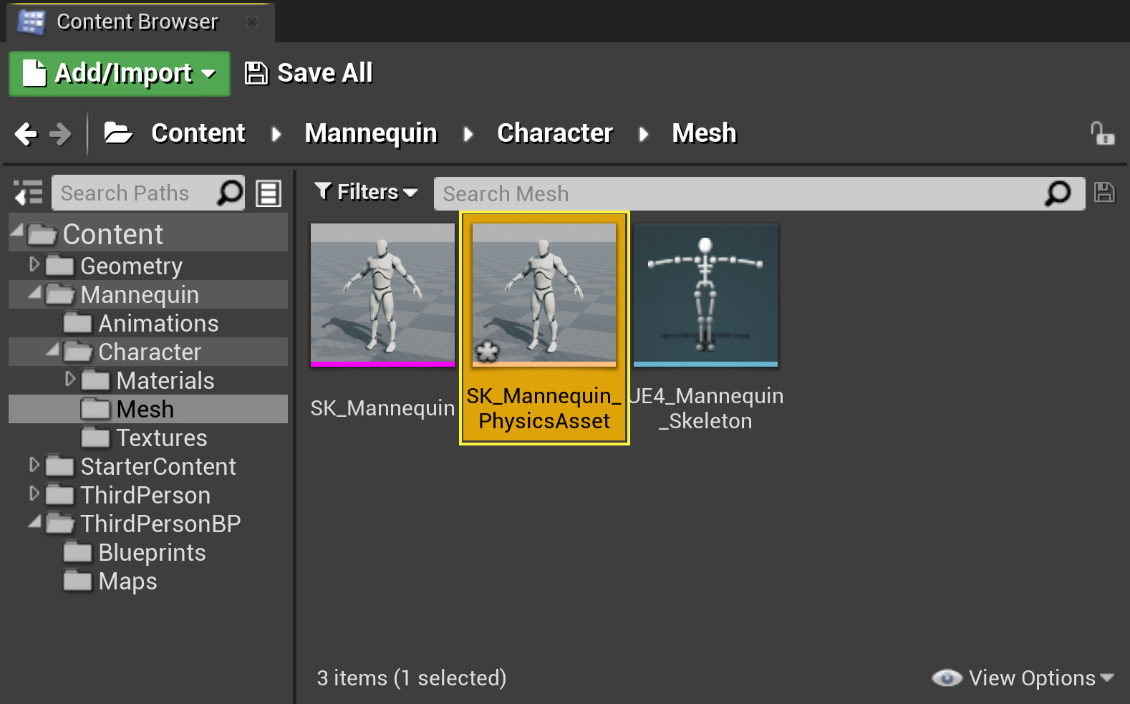The height and width of the screenshot is (704, 1130).
Task: Open the View Options menu
Action: coord(1024,678)
